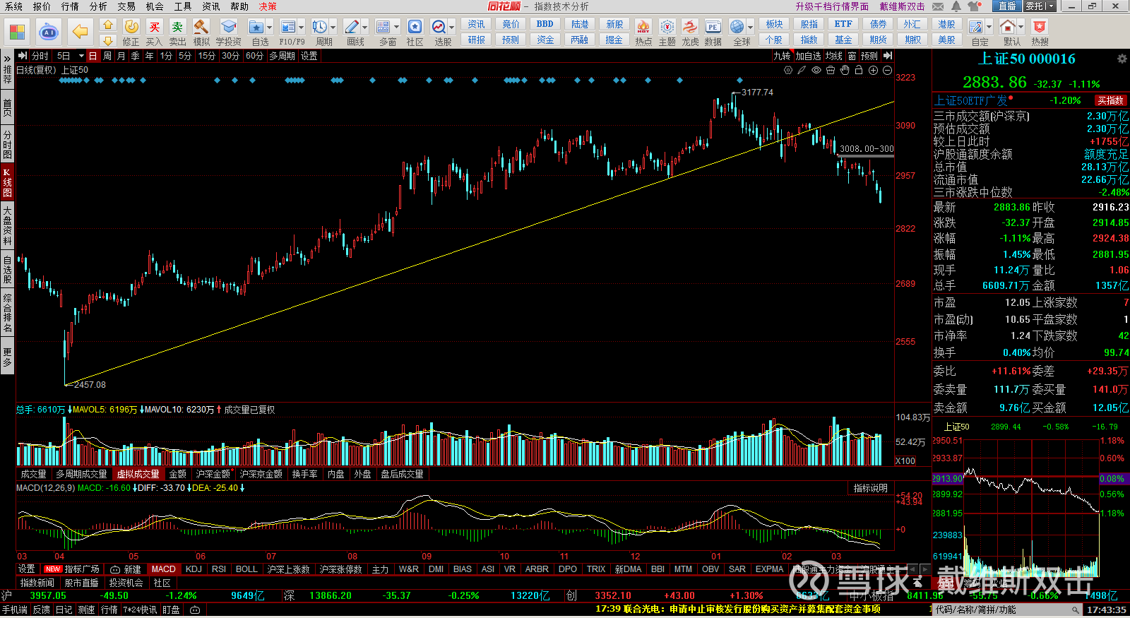Open the notification bell icon

coord(956,6)
